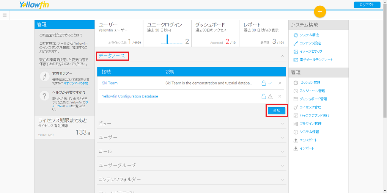387x193 pixels.
Task: Open バックグラウンド実行 link
Action: (315, 116)
